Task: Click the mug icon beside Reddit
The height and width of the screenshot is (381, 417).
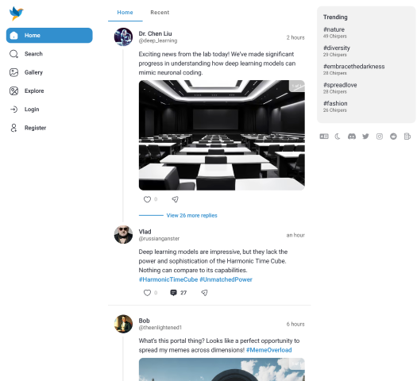Action: tap(407, 137)
